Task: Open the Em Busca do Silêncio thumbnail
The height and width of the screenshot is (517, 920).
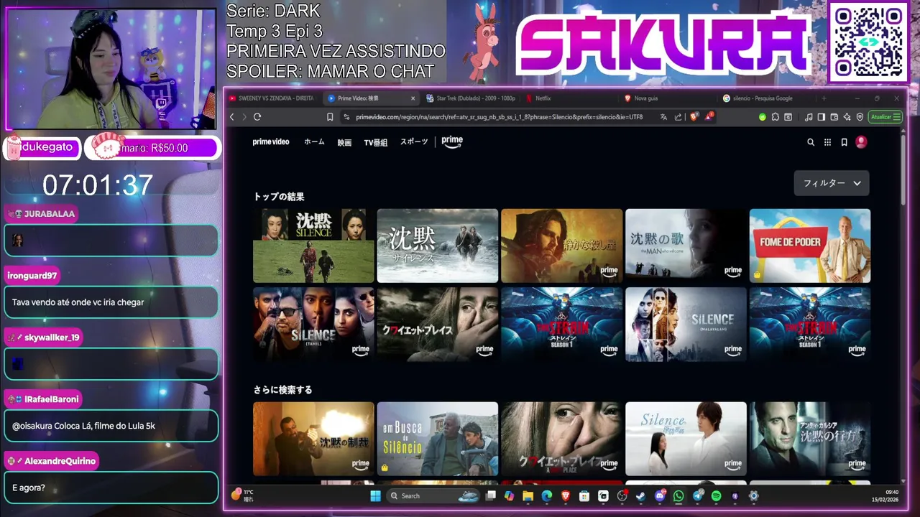Action: point(437,439)
